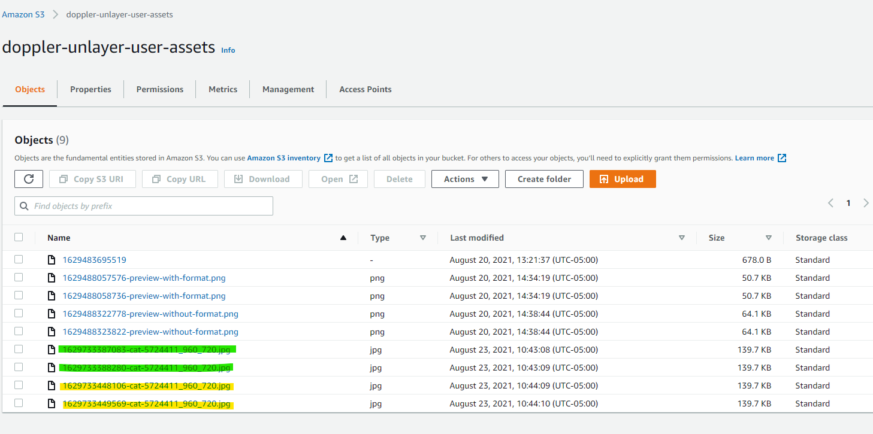Click file icon of 1629733448106-cat jpg row
This screenshot has height=434, width=873.
coord(52,386)
